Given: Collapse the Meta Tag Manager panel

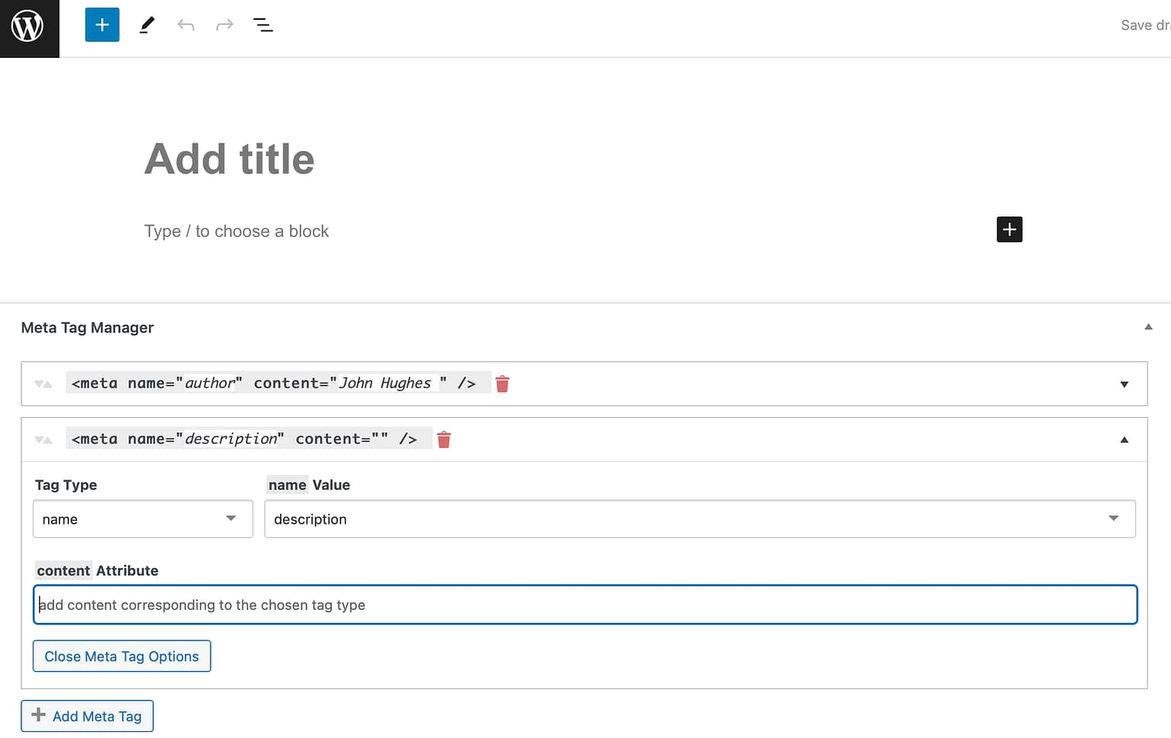Looking at the screenshot, I should point(1148,326).
